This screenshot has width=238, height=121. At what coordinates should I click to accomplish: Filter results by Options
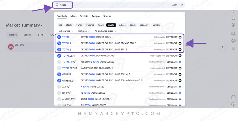(x=157, y=25)
